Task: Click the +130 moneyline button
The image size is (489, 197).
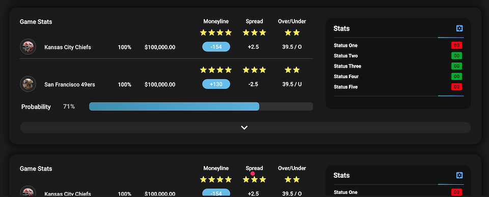Action: point(216,84)
